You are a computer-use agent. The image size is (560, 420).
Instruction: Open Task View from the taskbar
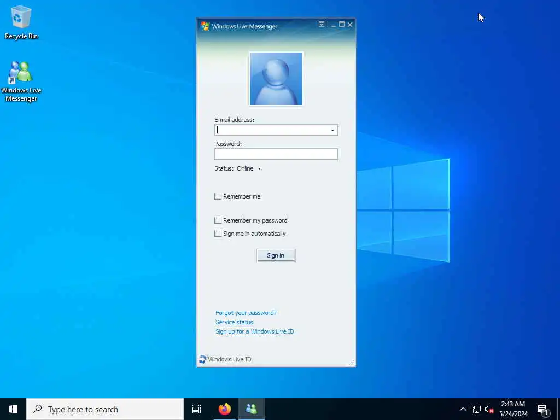(197, 409)
